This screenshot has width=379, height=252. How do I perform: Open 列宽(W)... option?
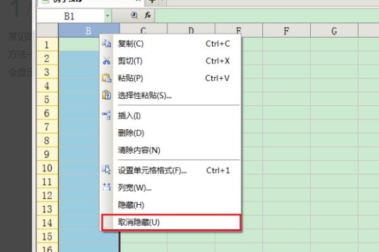[x=171, y=188]
